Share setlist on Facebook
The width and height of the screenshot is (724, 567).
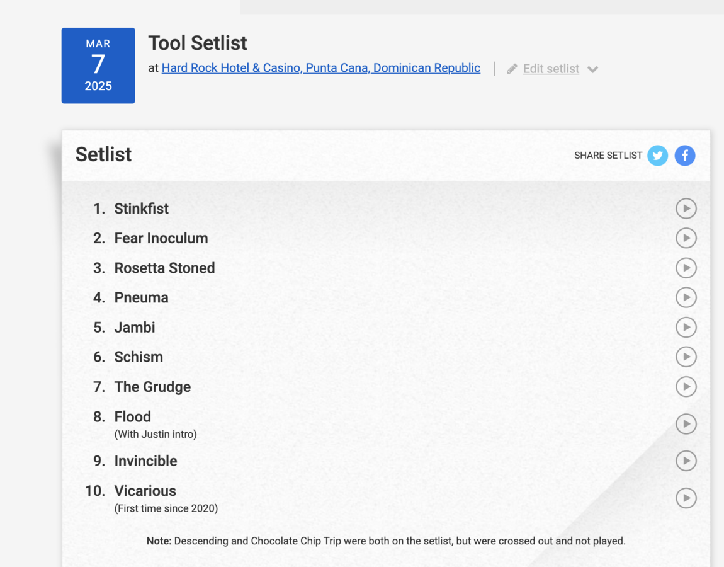[x=685, y=156]
